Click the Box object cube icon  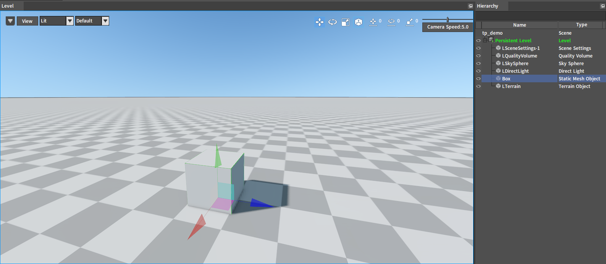click(x=498, y=78)
